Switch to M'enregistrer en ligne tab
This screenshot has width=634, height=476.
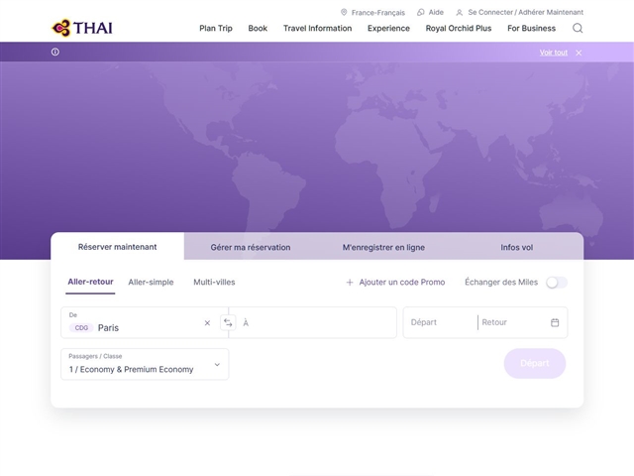383,247
